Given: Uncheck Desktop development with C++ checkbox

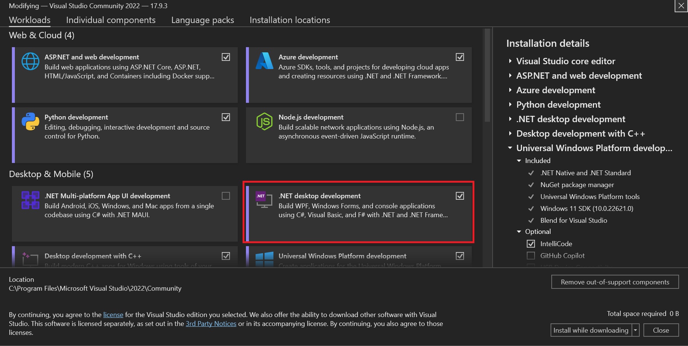Looking at the screenshot, I should pyautogui.click(x=226, y=256).
